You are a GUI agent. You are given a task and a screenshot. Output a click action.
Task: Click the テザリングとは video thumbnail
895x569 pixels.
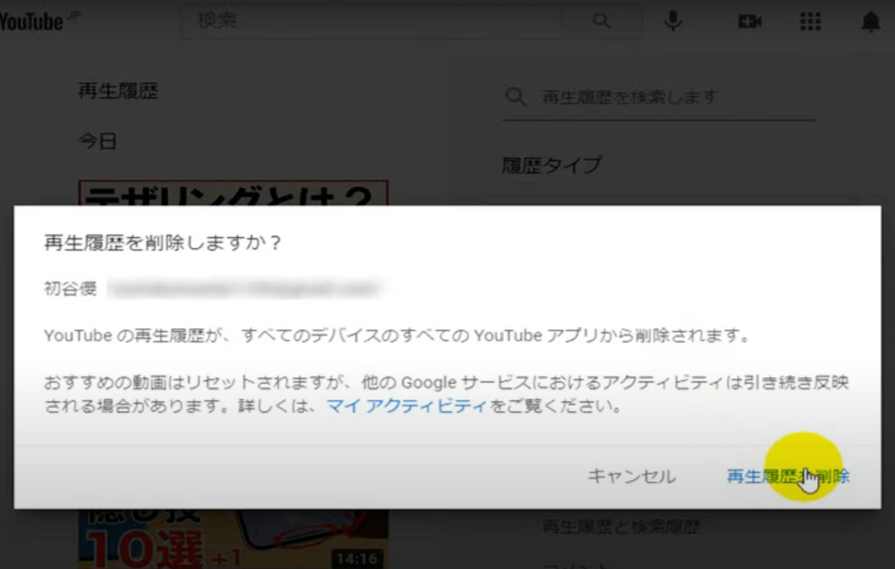[x=233, y=193]
